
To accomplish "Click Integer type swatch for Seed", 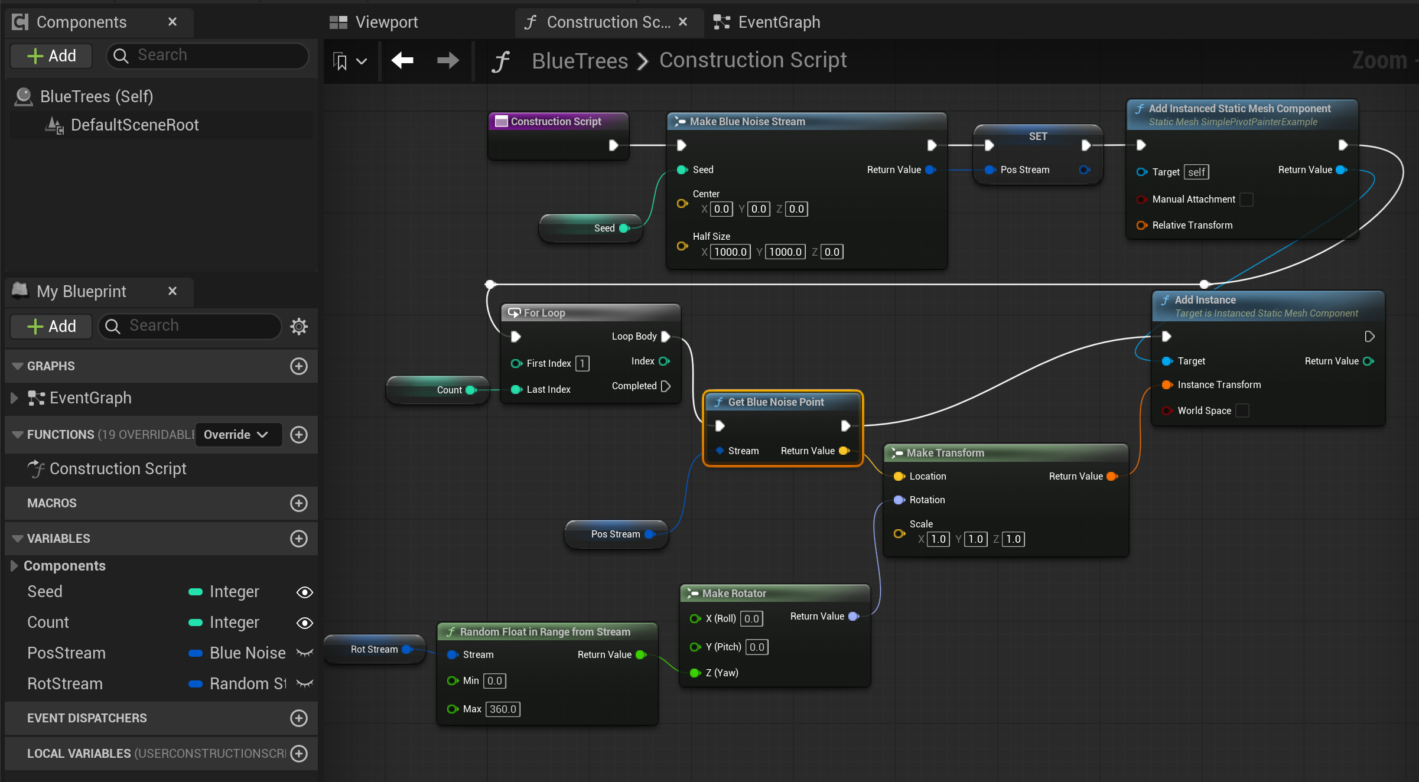I will point(196,592).
